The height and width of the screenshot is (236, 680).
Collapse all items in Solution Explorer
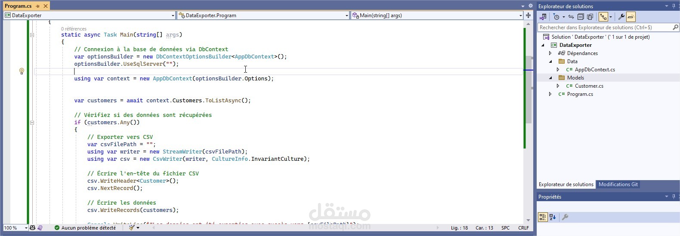pos(581,17)
